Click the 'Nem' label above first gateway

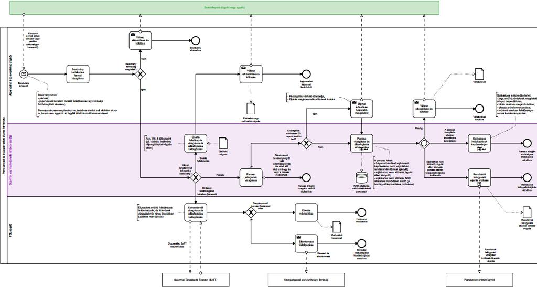[x=144, y=58]
